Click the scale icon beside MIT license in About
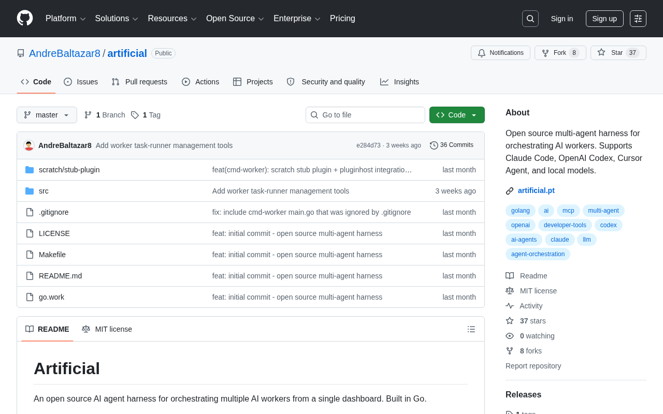This screenshot has width=663, height=414. coord(510,291)
